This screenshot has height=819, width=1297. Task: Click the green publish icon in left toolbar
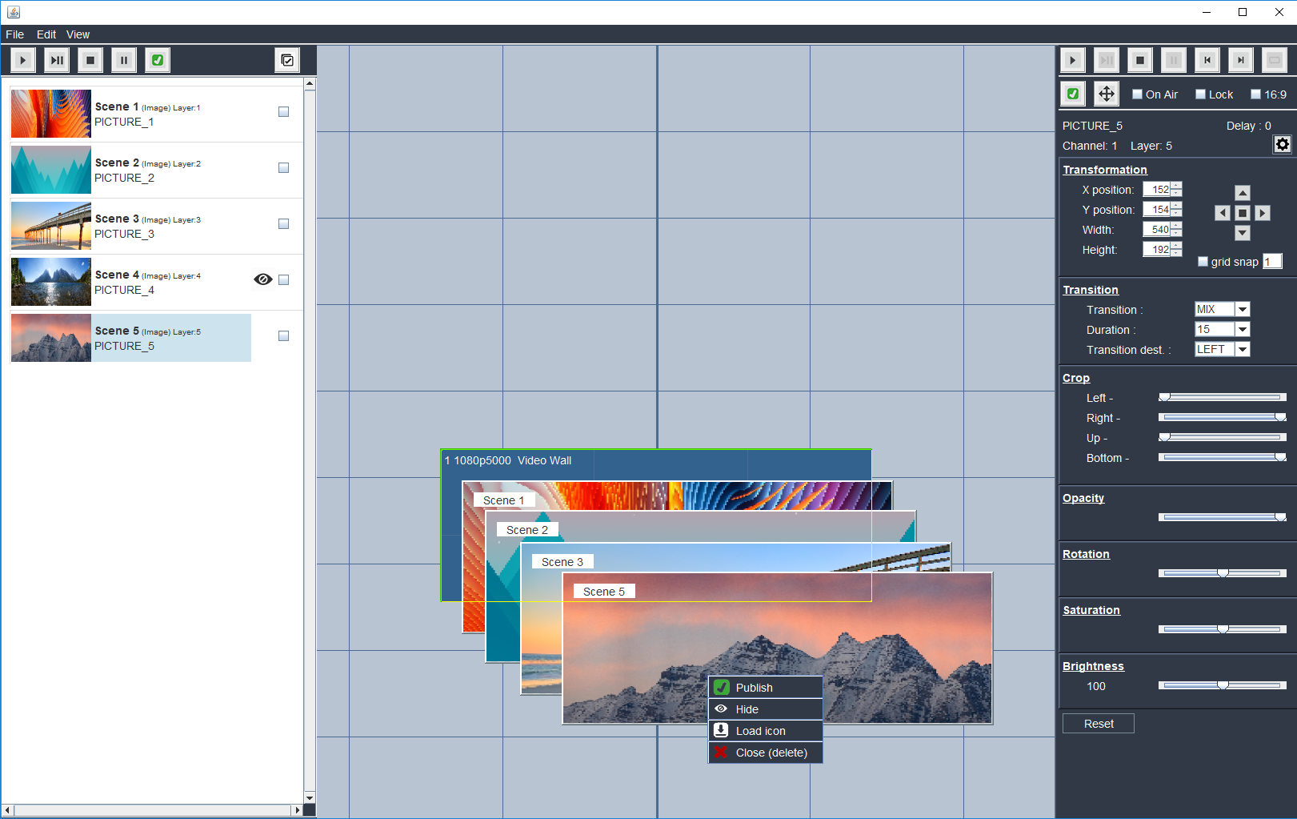(x=158, y=60)
